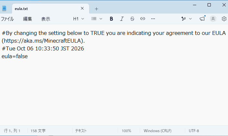Insert a link with the link icon

[143, 19]
